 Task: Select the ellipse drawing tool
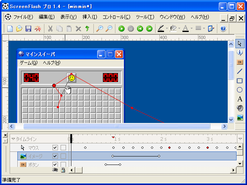[x=240, y=90]
